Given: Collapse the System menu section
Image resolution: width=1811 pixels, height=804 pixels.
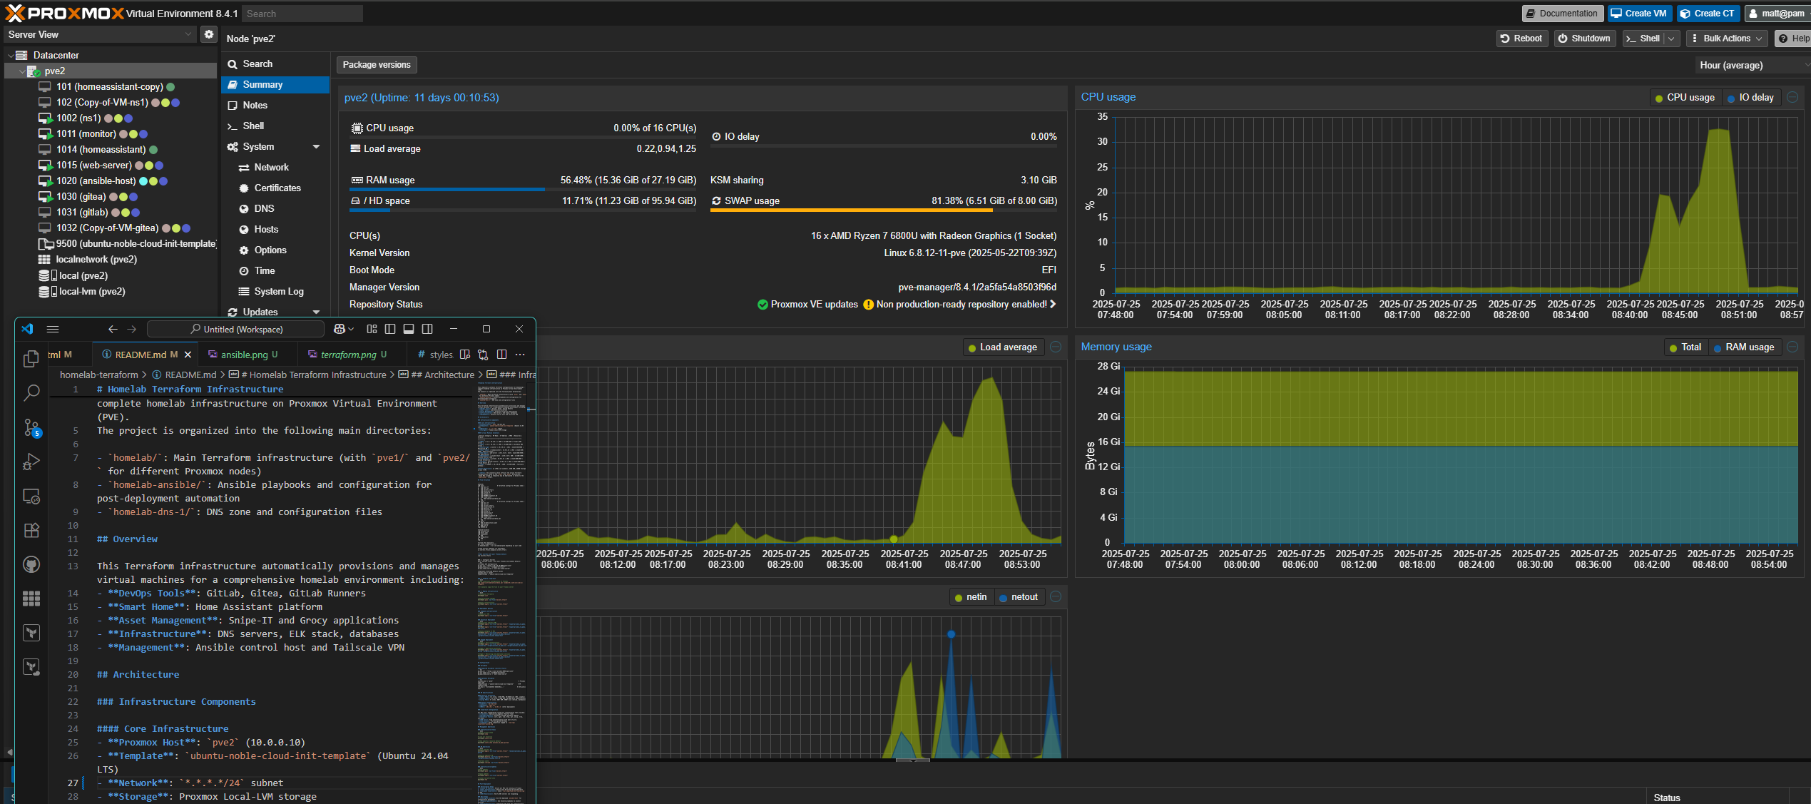Looking at the screenshot, I should tap(316, 146).
